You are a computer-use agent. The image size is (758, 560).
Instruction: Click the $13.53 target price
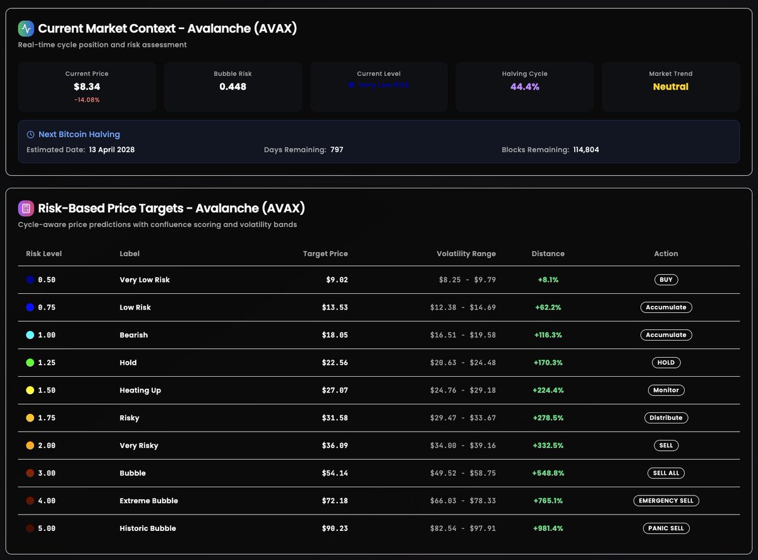pyautogui.click(x=335, y=307)
